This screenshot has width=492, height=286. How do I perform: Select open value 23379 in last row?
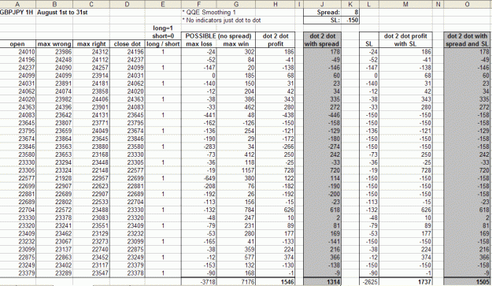[17, 273]
